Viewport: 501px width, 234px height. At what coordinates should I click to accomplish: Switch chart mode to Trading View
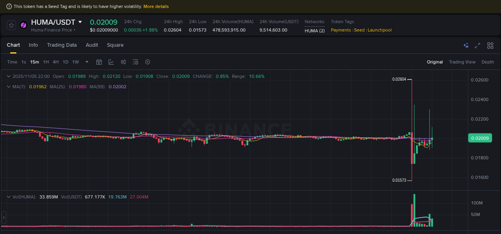tap(462, 62)
